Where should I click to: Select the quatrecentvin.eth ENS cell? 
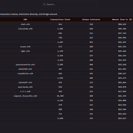25,65
